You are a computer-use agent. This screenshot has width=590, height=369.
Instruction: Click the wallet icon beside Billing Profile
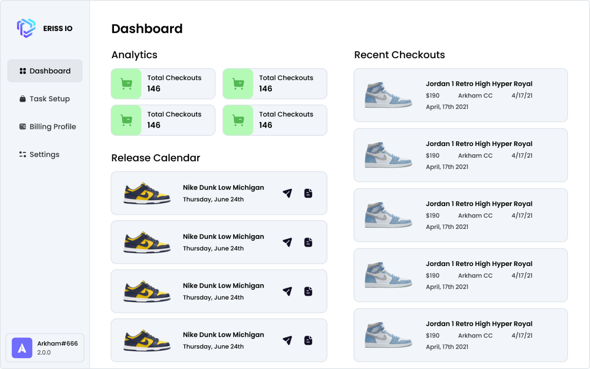(23, 127)
